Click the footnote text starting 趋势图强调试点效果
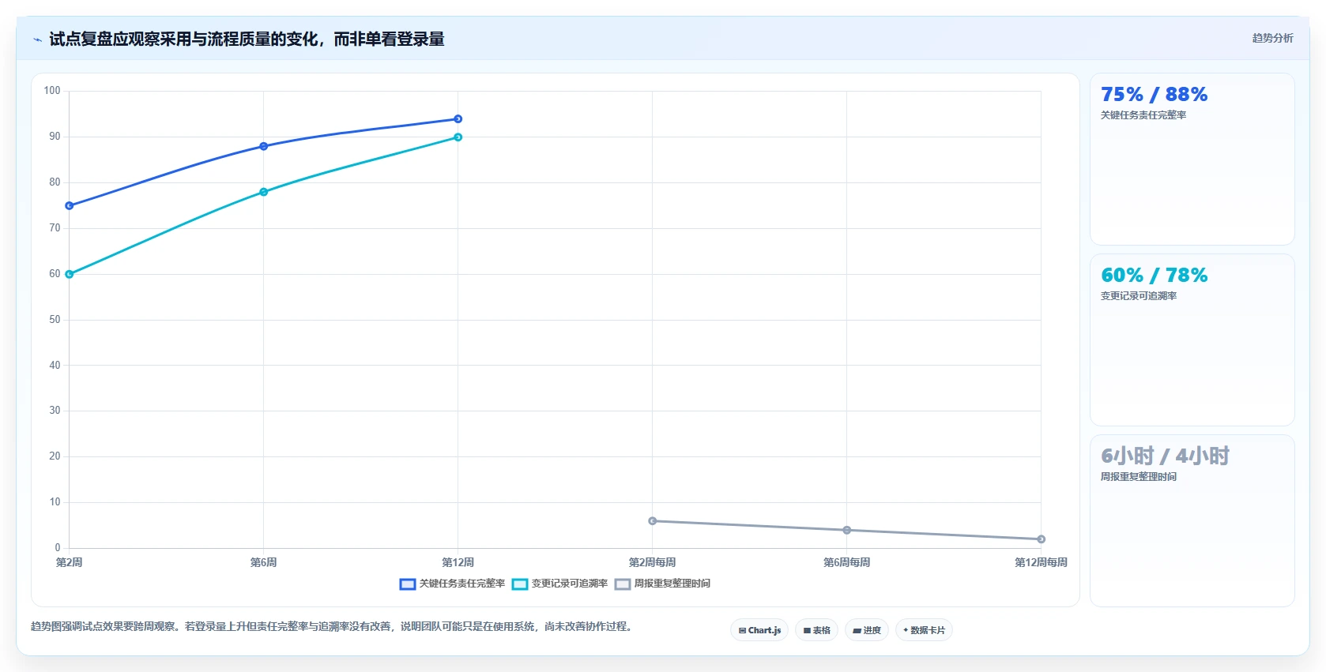The image size is (1326, 672). [331, 626]
